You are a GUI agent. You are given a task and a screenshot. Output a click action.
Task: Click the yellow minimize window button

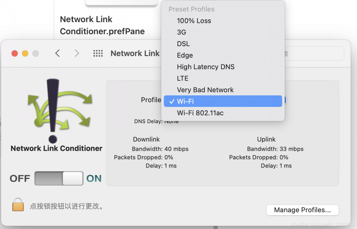pos(25,53)
